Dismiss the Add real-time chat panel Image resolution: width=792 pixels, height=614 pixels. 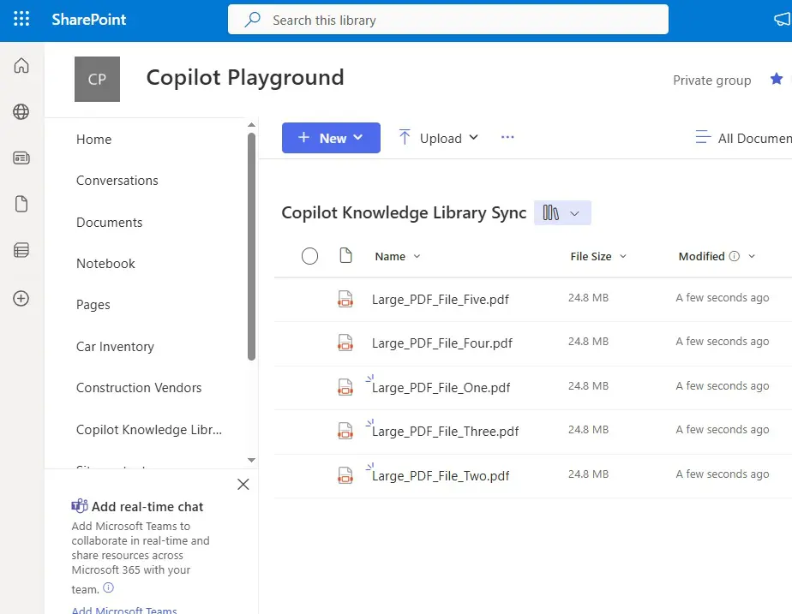pyautogui.click(x=243, y=485)
